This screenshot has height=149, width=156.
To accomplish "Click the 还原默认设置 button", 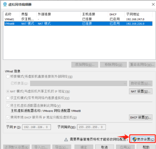I will point(17,147).
